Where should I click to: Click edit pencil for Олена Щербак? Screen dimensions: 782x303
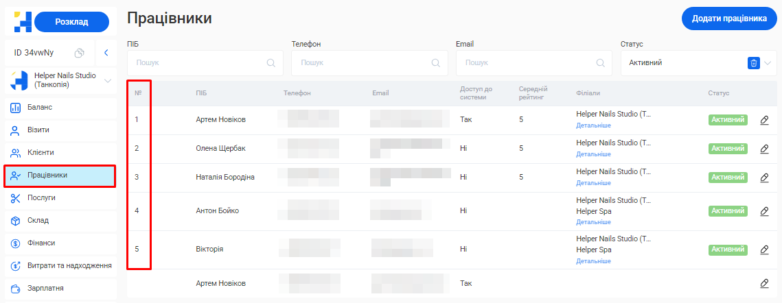[764, 149]
